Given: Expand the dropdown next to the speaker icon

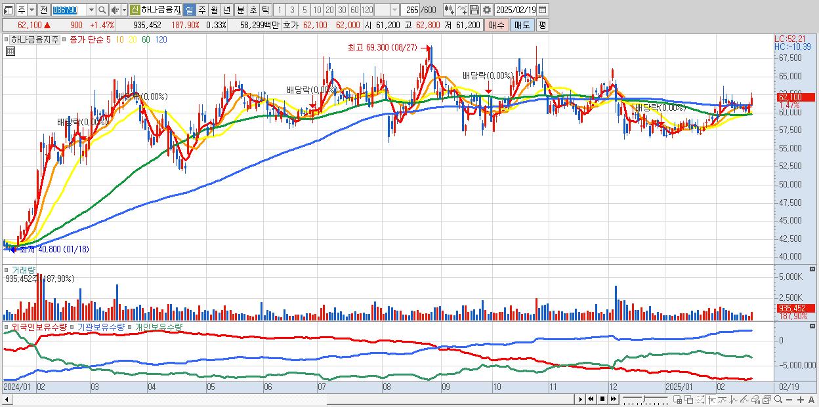Looking at the screenshot, I should tap(124, 10).
